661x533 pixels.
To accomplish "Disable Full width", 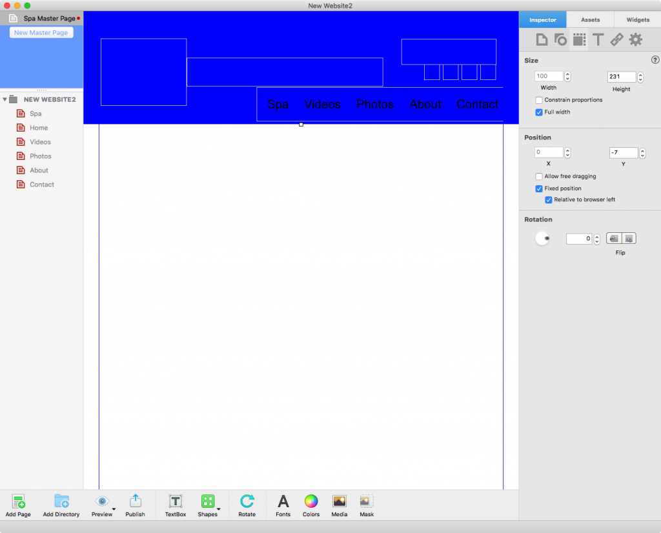I will pos(539,111).
